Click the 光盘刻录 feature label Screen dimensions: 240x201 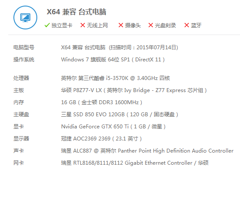165,26
